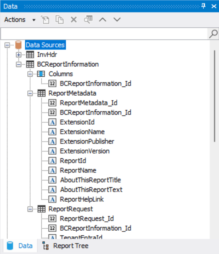Click text-type icon beside ReportHelpLink

53,199
